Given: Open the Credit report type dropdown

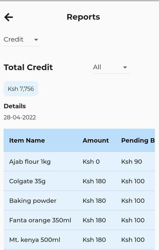Looking at the screenshot, I should pos(22,40).
